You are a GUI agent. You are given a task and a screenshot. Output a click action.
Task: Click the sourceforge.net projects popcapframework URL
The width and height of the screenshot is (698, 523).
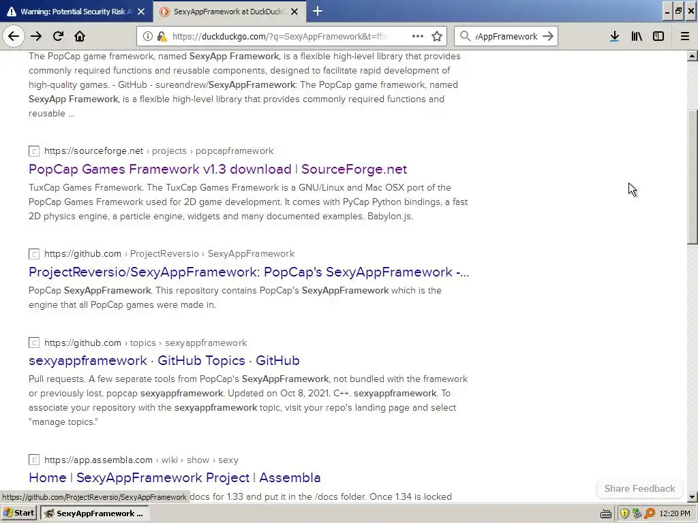(159, 150)
